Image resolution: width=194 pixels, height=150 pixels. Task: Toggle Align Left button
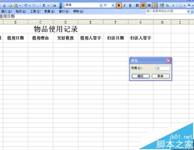137,5
